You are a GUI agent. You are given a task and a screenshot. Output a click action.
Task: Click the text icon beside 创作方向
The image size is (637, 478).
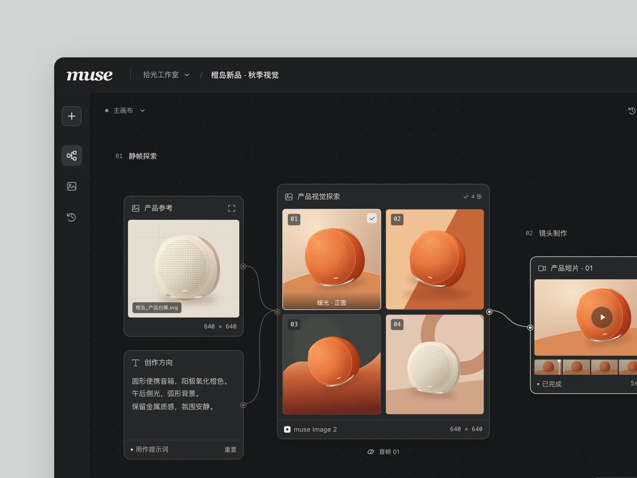(x=136, y=363)
